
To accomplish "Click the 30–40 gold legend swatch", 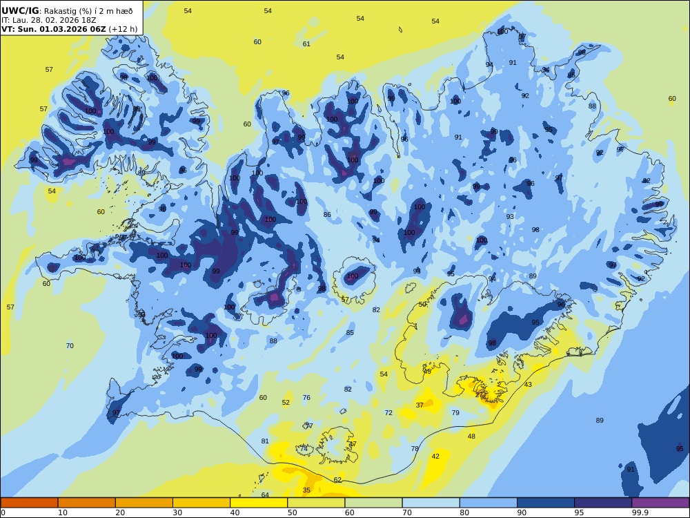I will coord(201,503).
